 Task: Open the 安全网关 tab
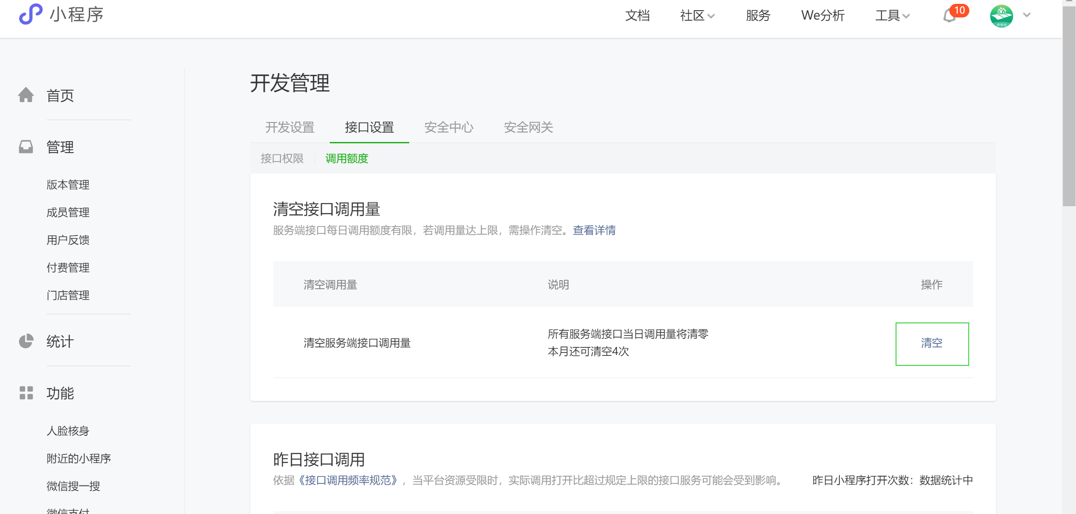click(x=528, y=127)
